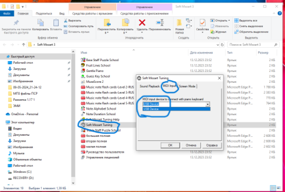Click OK in Soft Mozart Tuning dialog
The width and height of the screenshot is (285, 192).
pos(170,145)
